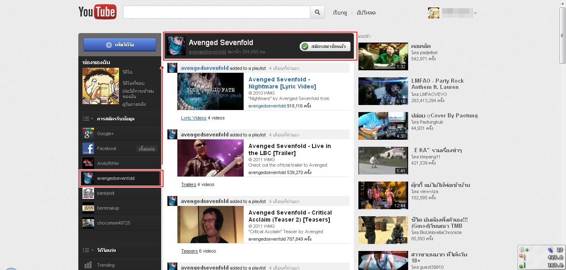Select chocomee48725 subscription channel icon

click(x=88, y=223)
